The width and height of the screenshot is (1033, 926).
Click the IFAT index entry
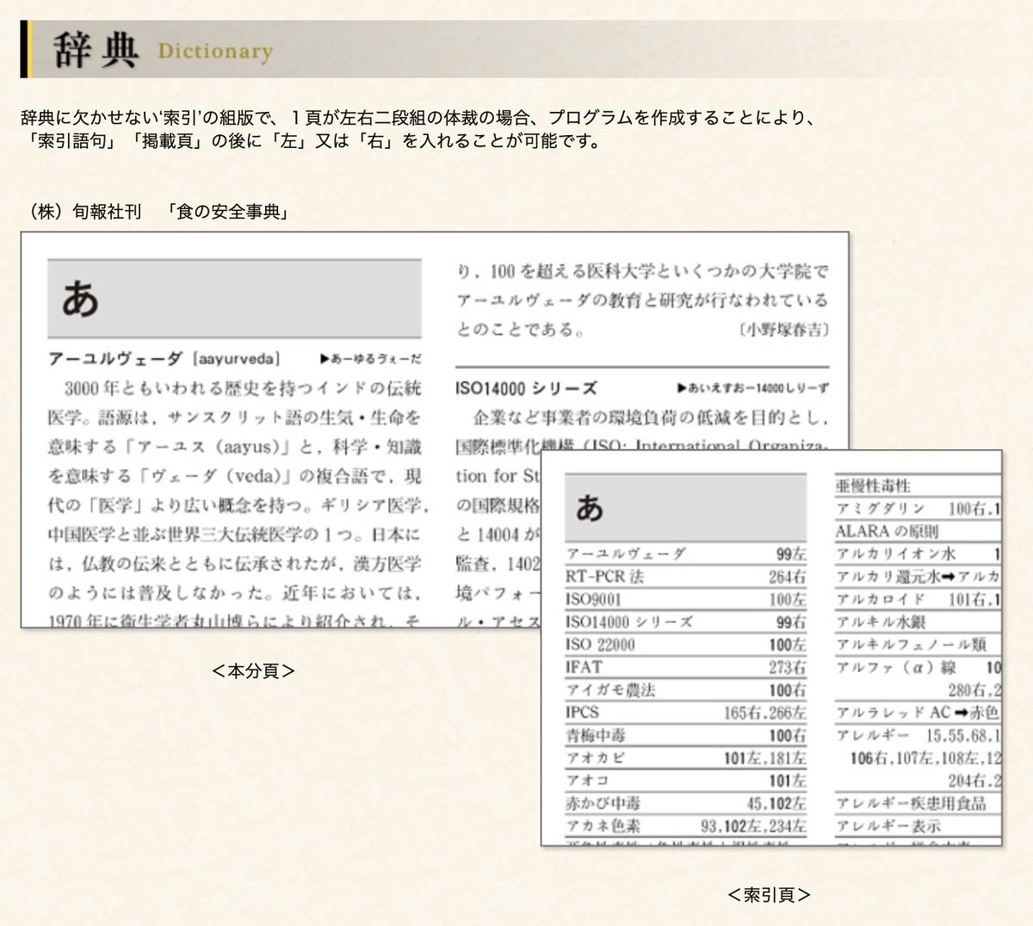pyautogui.click(x=585, y=667)
